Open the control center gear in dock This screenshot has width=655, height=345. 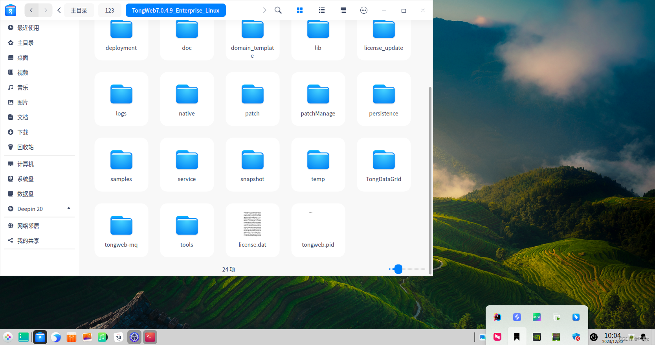(134, 337)
